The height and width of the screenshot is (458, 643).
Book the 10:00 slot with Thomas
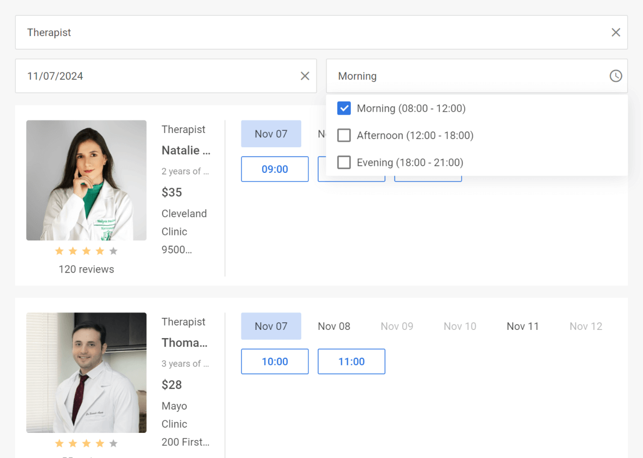tap(275, 361)
